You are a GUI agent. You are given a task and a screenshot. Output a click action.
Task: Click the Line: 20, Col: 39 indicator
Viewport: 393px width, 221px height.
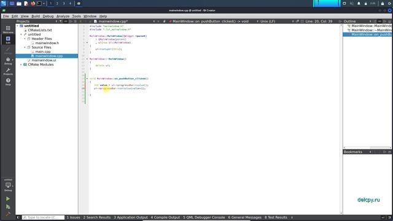(319, 21)
